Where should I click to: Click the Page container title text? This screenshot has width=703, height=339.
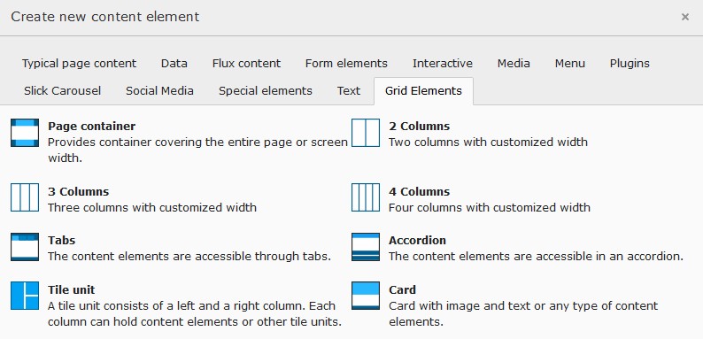[x=91, y=127]
